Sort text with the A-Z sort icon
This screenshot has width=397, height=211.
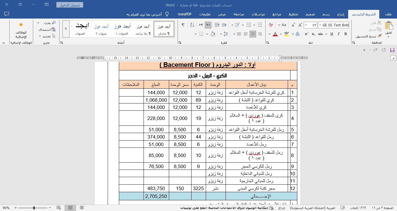click(192, 25)
